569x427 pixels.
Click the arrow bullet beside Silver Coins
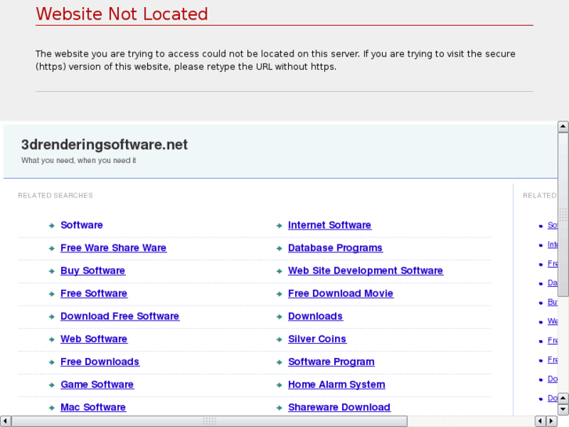(279, 339)
